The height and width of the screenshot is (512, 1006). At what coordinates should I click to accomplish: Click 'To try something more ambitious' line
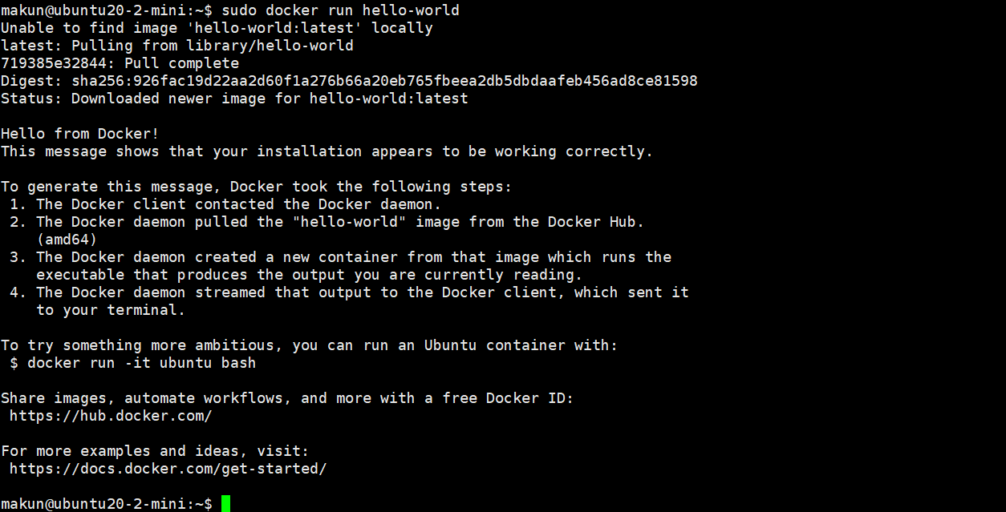click(x=310, y=345)
